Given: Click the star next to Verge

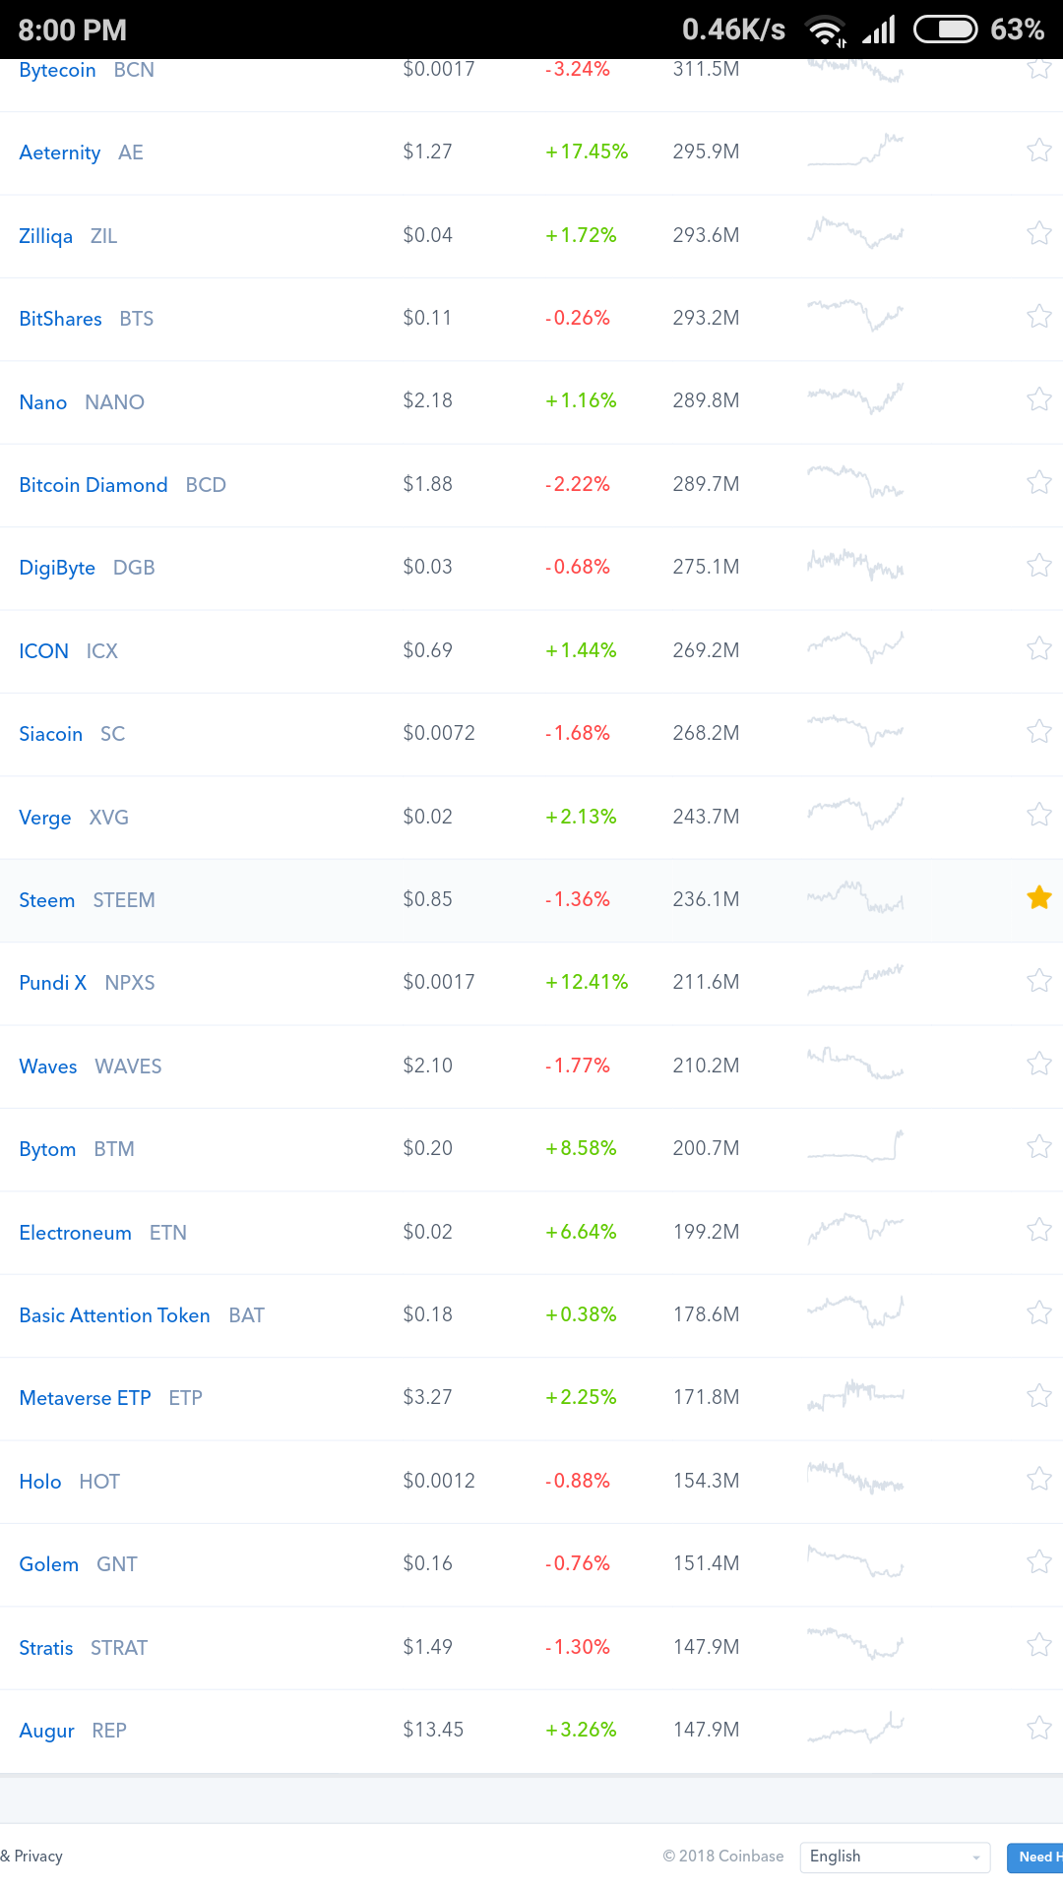Looking at the screenshot, I should point(1038,816).
